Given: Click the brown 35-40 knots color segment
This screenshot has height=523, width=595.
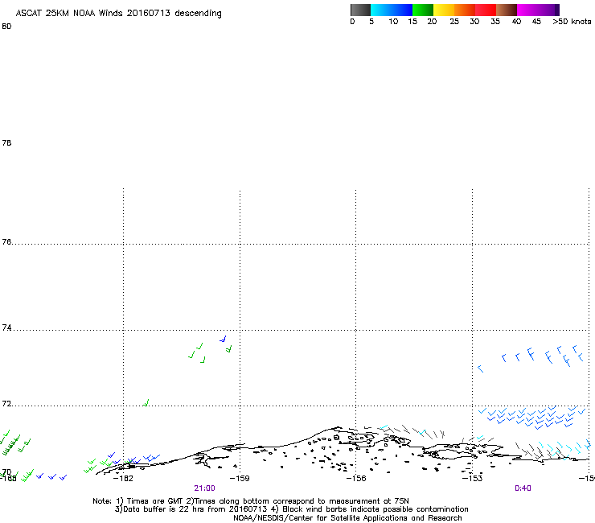Looking at the screenshot, I should coord(507,10).
